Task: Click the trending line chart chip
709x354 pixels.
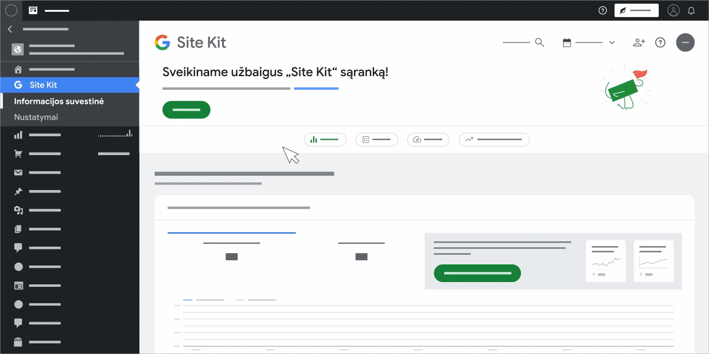Action: (494, 139)
